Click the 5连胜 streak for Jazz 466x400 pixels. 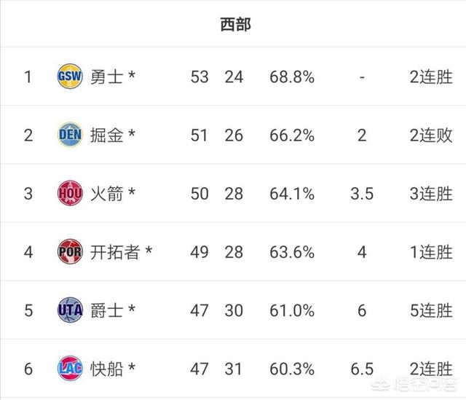point(431,310)
